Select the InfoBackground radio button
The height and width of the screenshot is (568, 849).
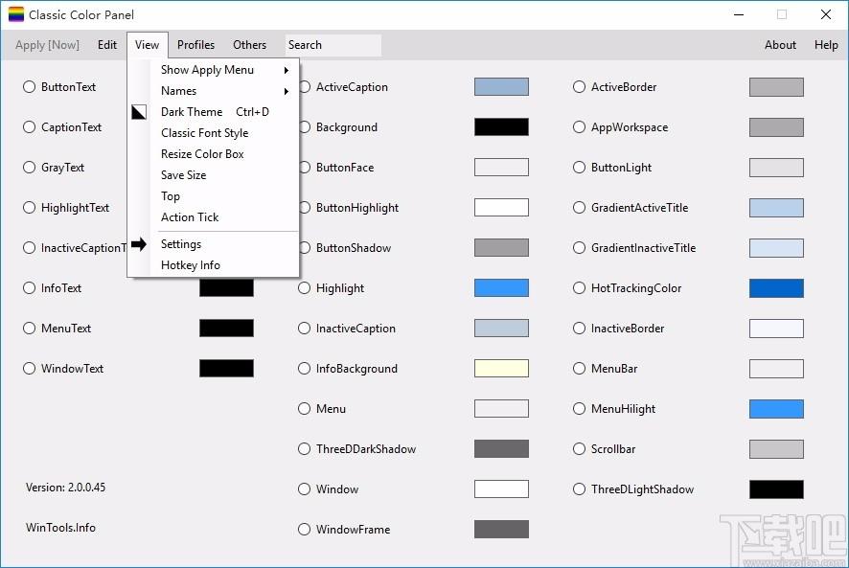tap(305, 368)
